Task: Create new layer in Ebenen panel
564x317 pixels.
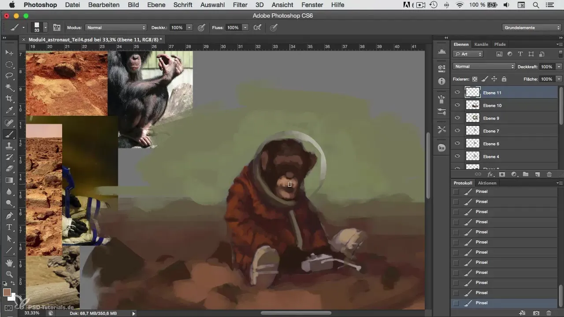Action: tap(537, 174)
